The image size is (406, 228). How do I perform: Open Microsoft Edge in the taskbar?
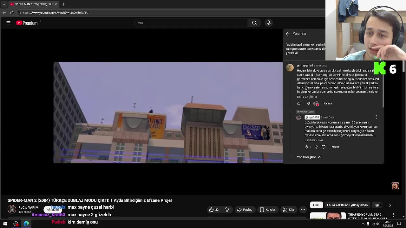pos(26,224)
